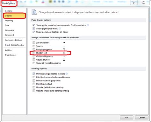Close the Word Options dialog
The height and width of the screenshot is (122, 151).
[x=143, y=3]
